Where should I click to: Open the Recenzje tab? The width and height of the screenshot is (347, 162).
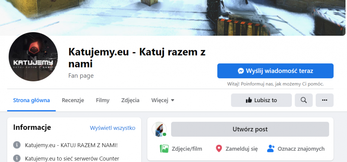click(73, 100)
